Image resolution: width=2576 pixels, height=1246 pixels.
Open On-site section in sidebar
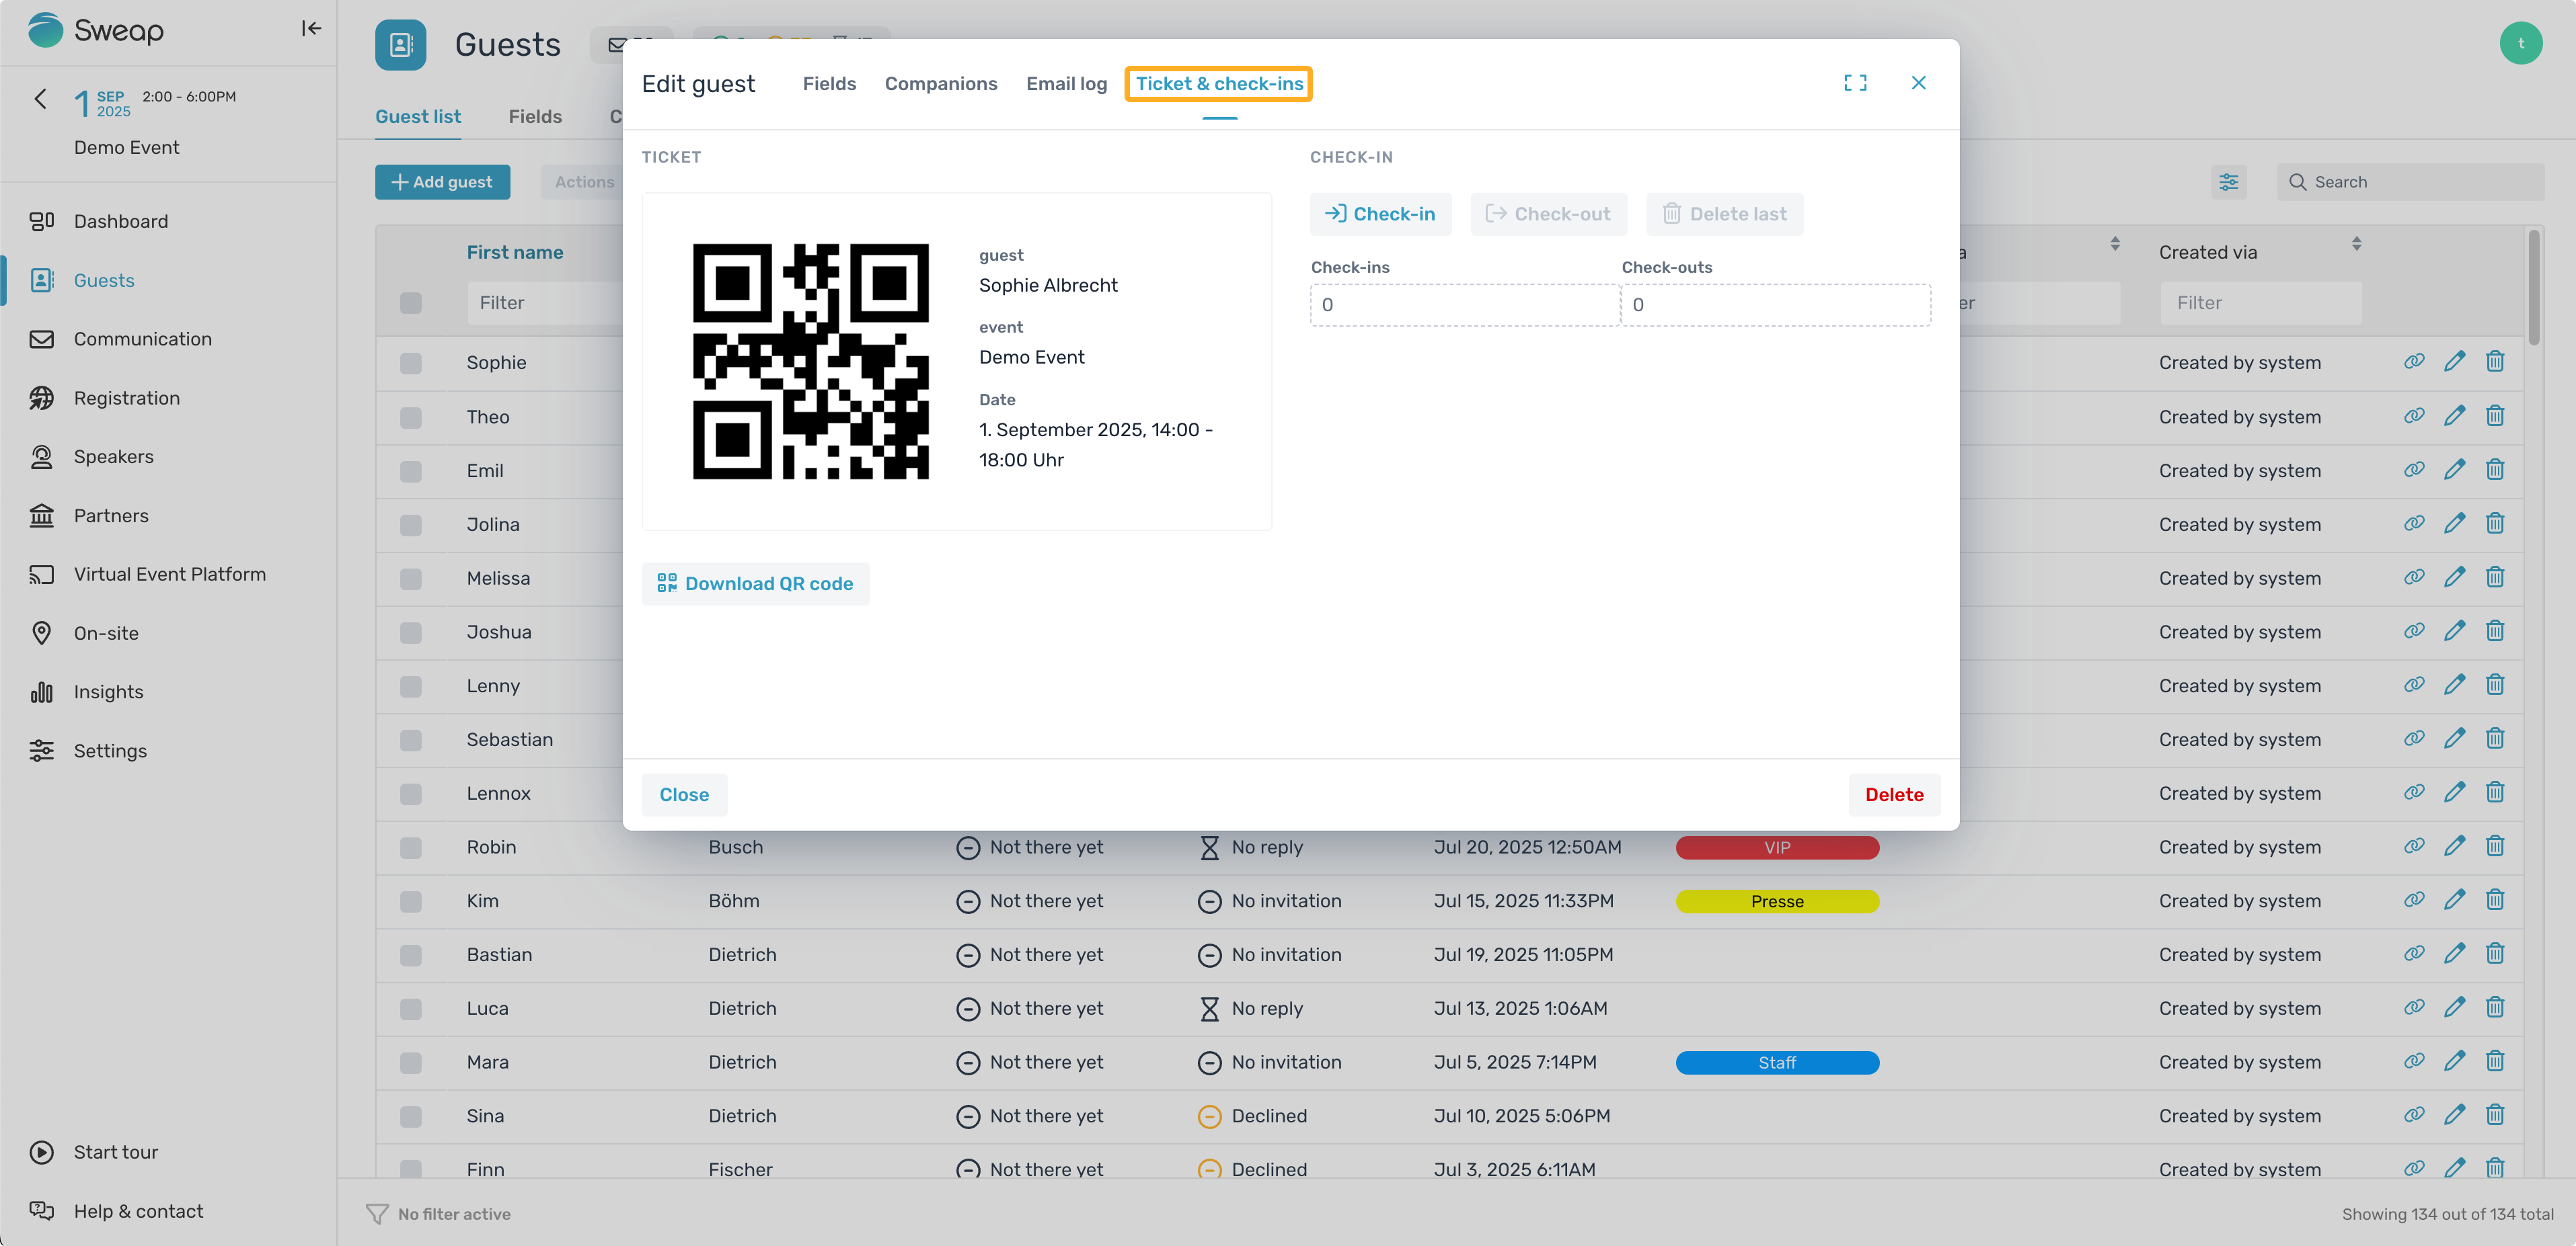tap(105, 632)
